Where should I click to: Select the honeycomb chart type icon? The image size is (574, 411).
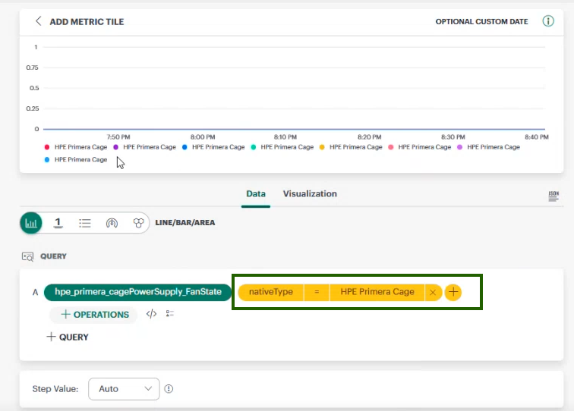tap(138, 223)
